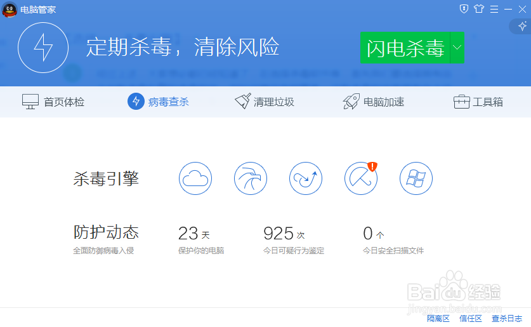Select the Windows logo engine icon
Image resolution: width=531 pixels, height=327 pixels.
(x=416, y=178)
